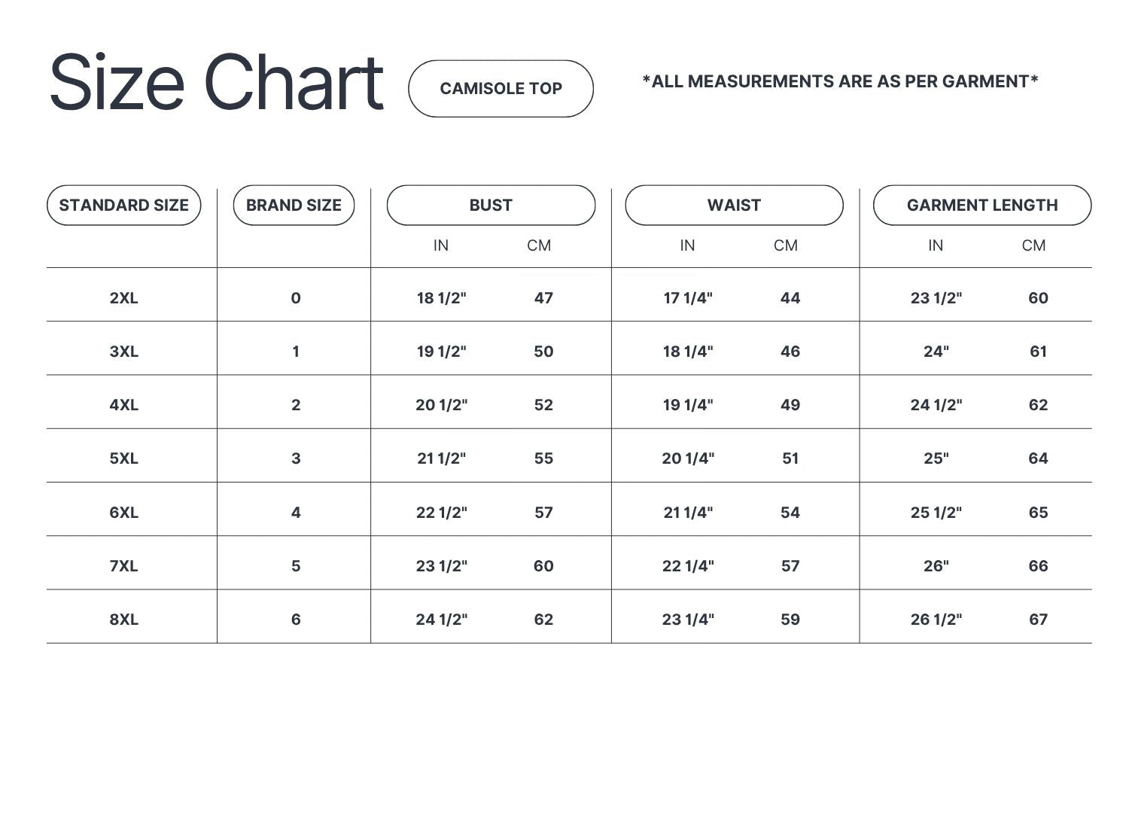Click the IN subheader under WAIST

point(687,245)
